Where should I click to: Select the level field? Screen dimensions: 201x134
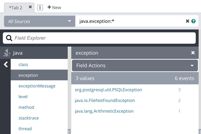click(23, 97)
